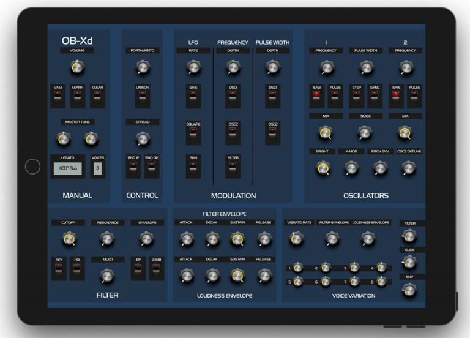Toggle filter BP switch

click(138, 268)
